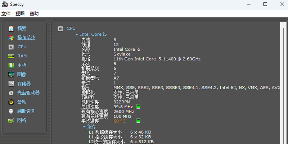This screenshot has width=288, height=144.
Task: Click the 322RPM fan speed value
Action: (122, 102)
